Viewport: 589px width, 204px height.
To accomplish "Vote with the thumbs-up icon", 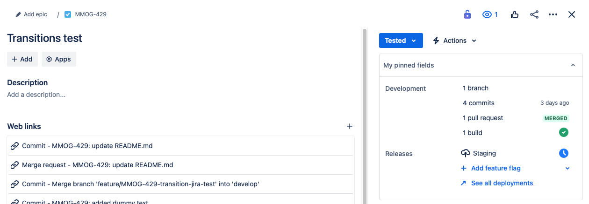I will point(515,14).
